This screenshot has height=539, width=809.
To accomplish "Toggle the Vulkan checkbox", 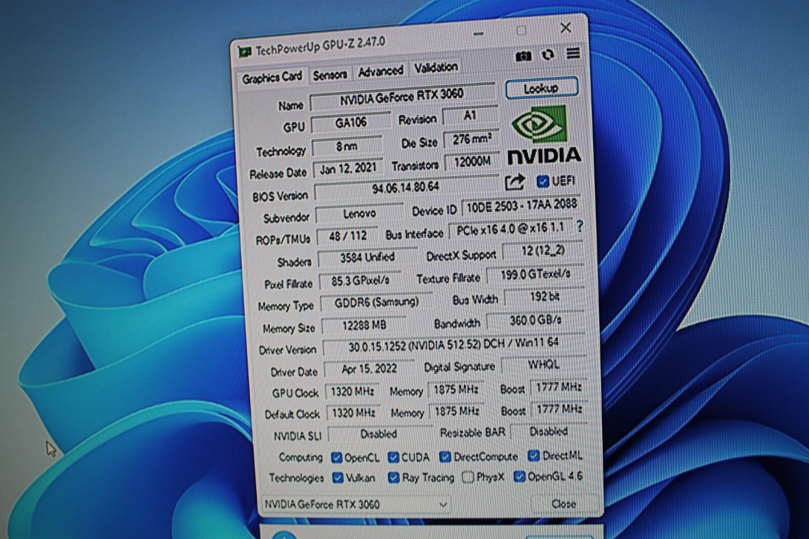I will [x=337, y=478].
